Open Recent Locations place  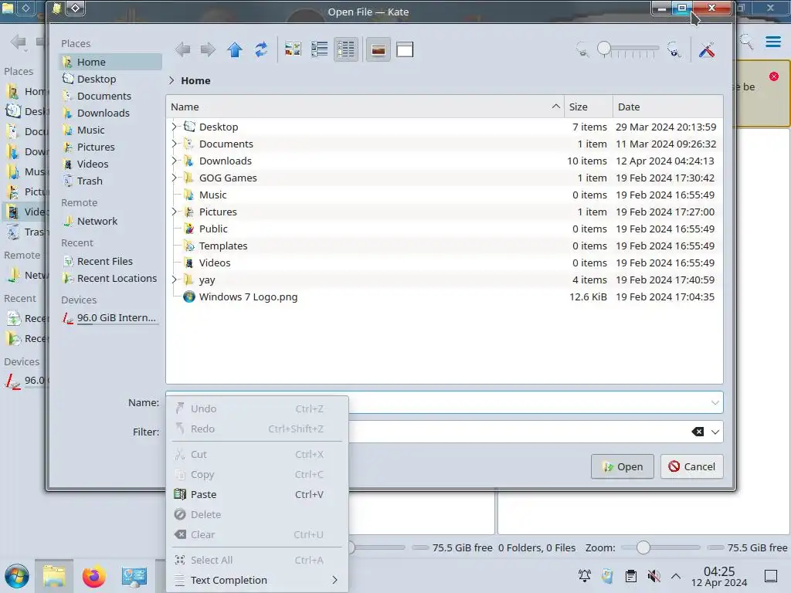tap(110, 278)
